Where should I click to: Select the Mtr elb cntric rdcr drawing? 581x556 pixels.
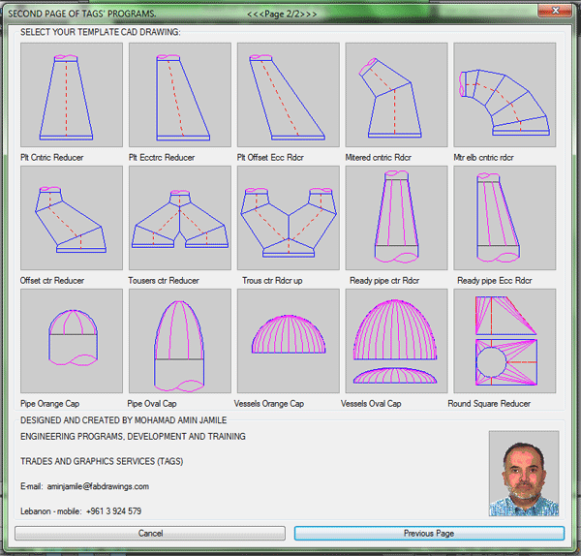[505, 95]
